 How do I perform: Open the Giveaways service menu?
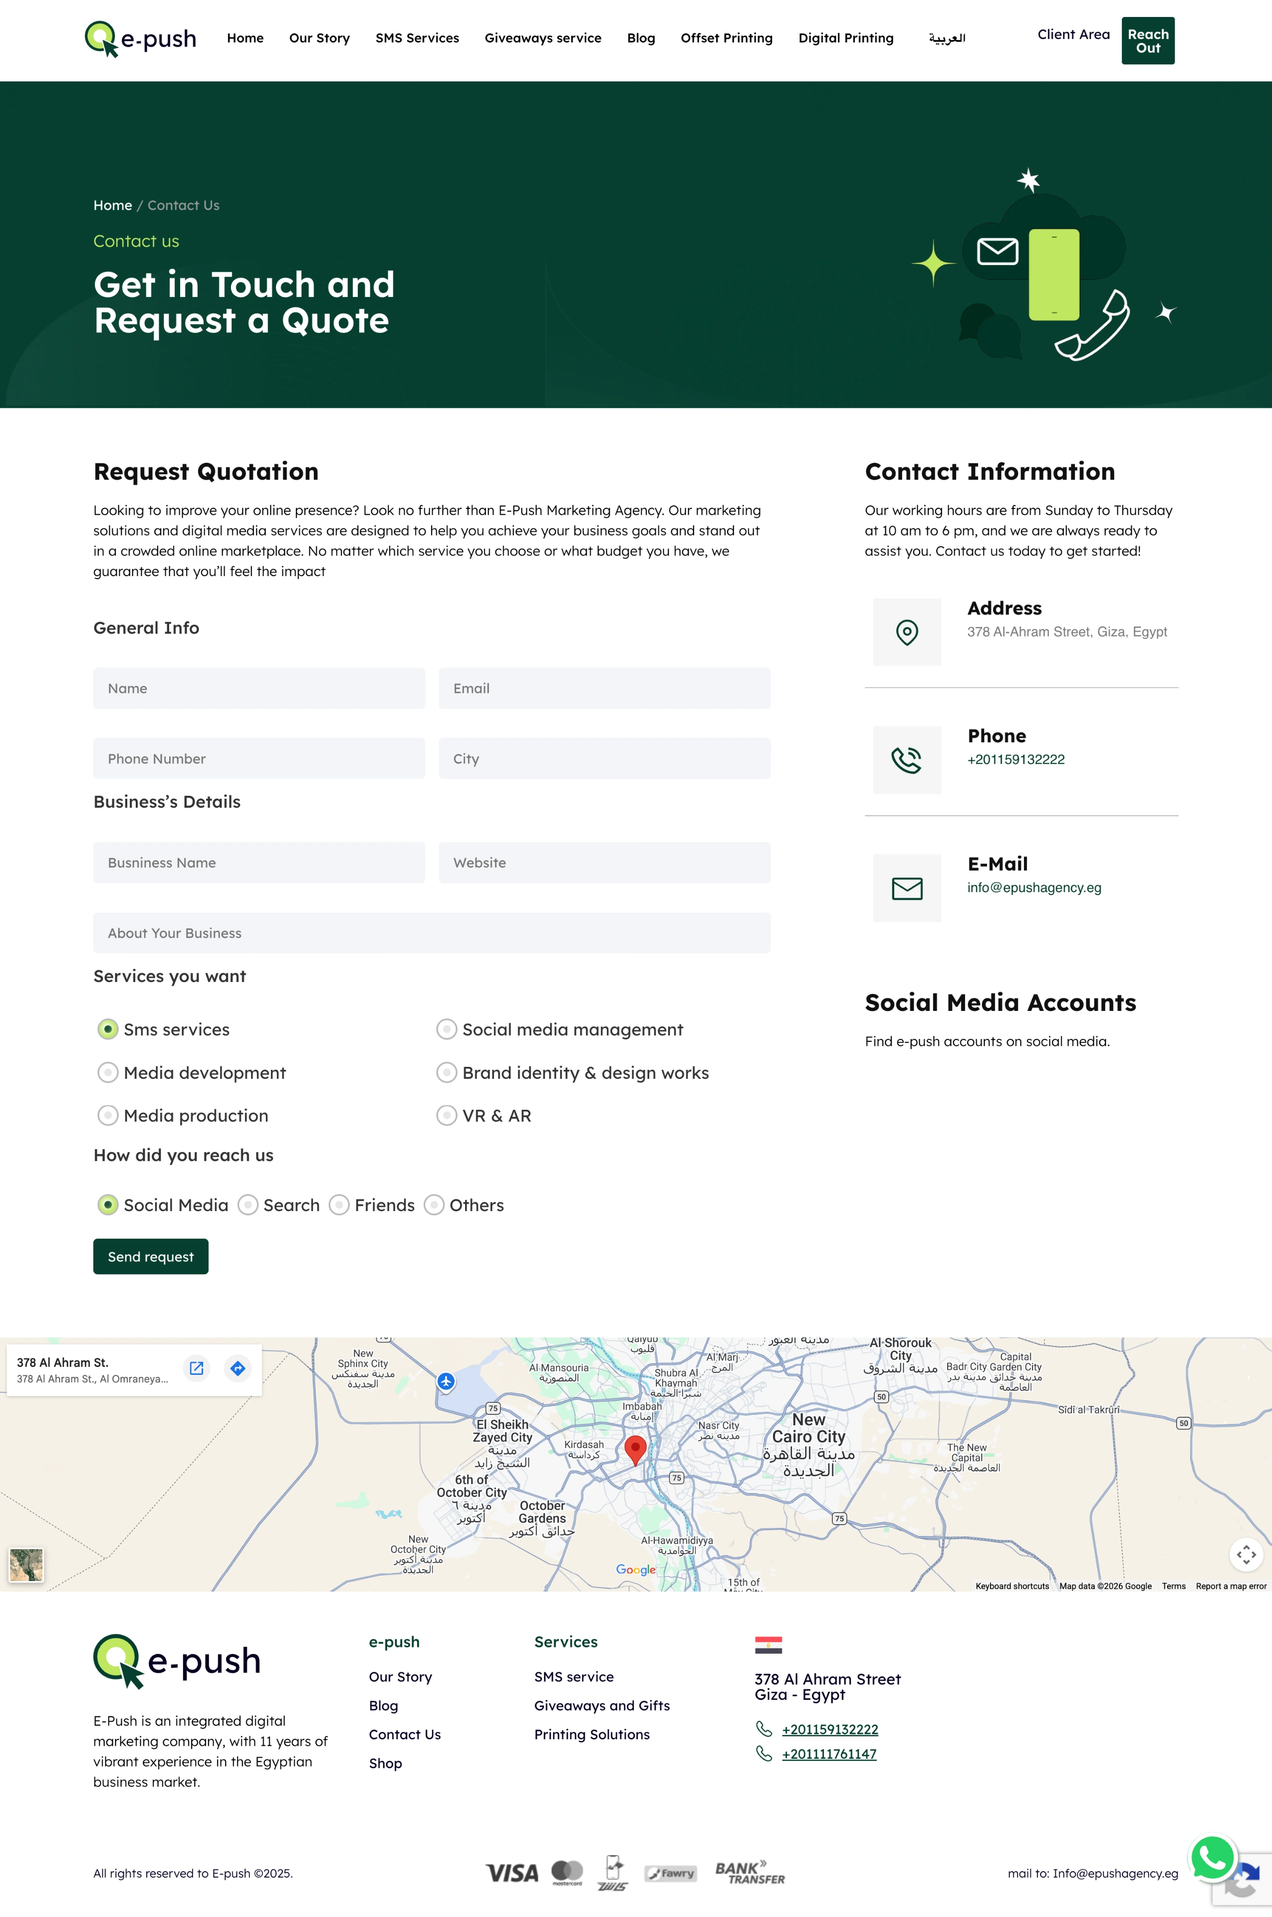(543, 38)
